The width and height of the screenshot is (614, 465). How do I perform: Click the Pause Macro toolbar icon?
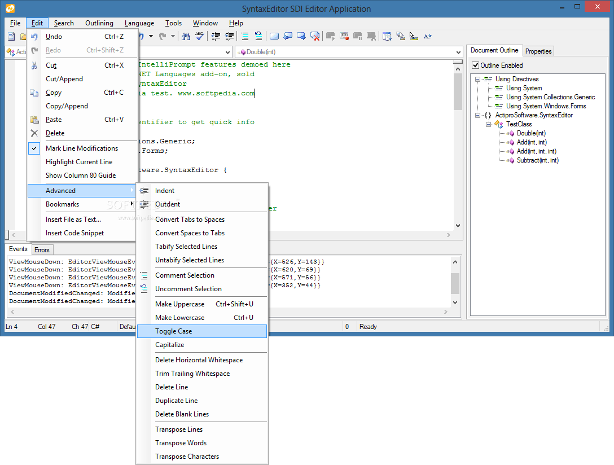[358, 37]
